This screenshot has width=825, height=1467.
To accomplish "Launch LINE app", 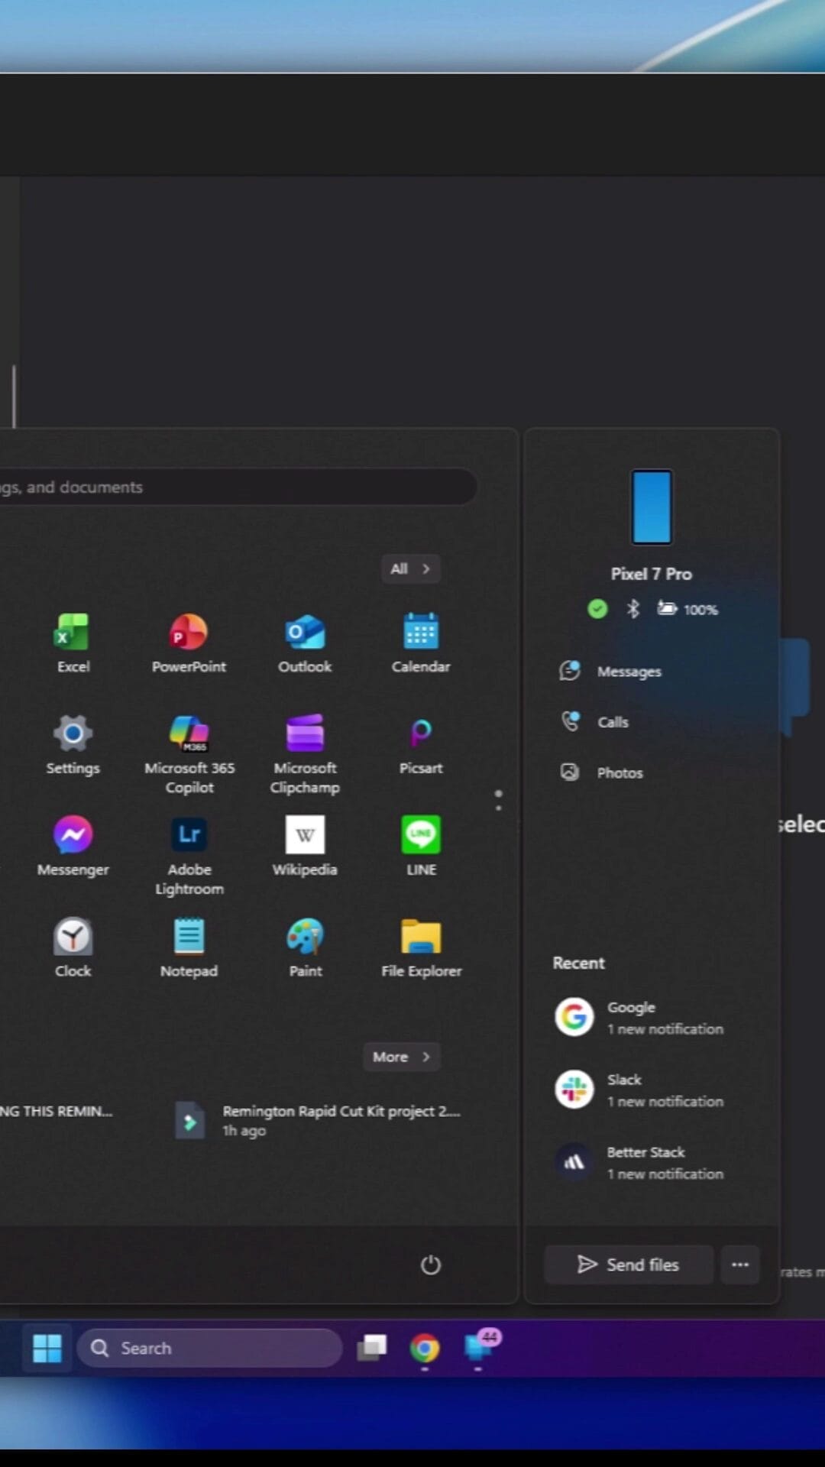I will [421, 847].
